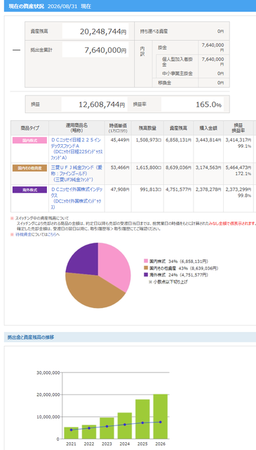Click the 2,373,299円 profit cell
Image resolution: width=256 pixels, height=450 pixels.
click(x=238, y=189)
